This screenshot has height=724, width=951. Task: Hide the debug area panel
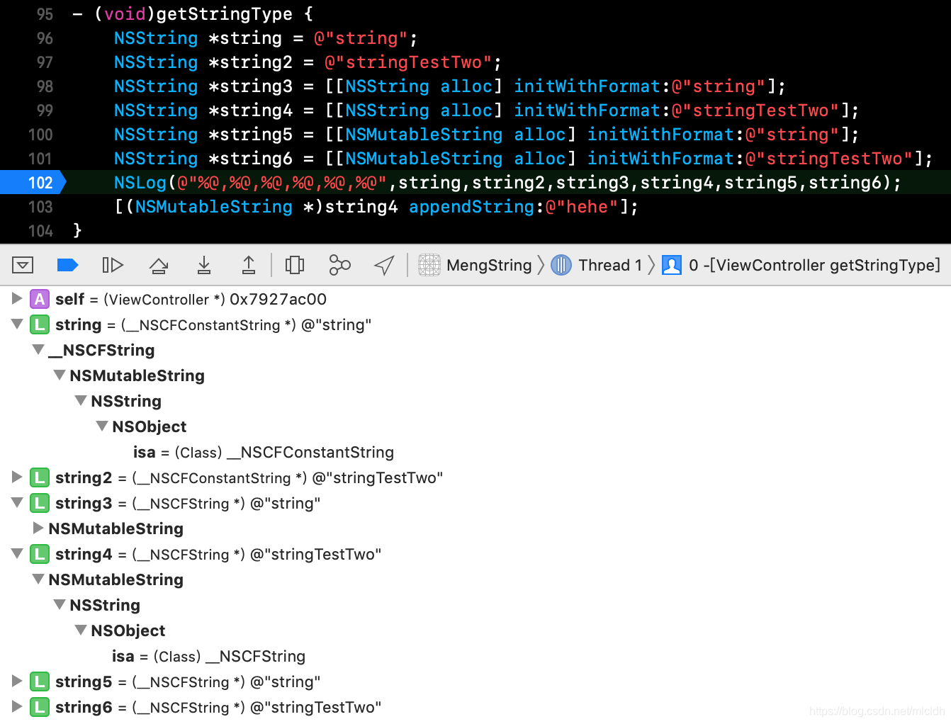(x=23, y=264)
